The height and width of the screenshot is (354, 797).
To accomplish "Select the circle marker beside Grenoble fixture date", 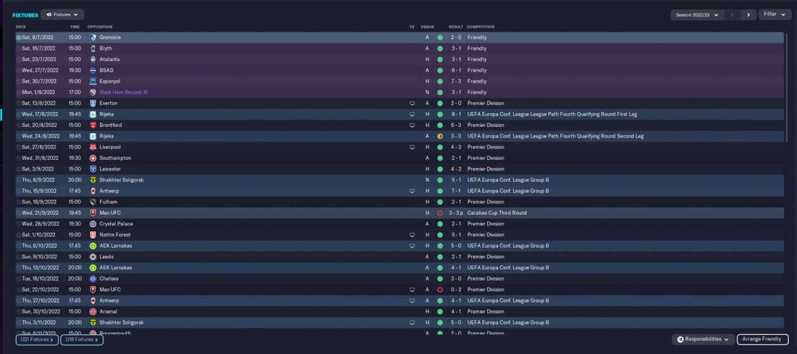I will pyautogui.click(x=19, y=38).
